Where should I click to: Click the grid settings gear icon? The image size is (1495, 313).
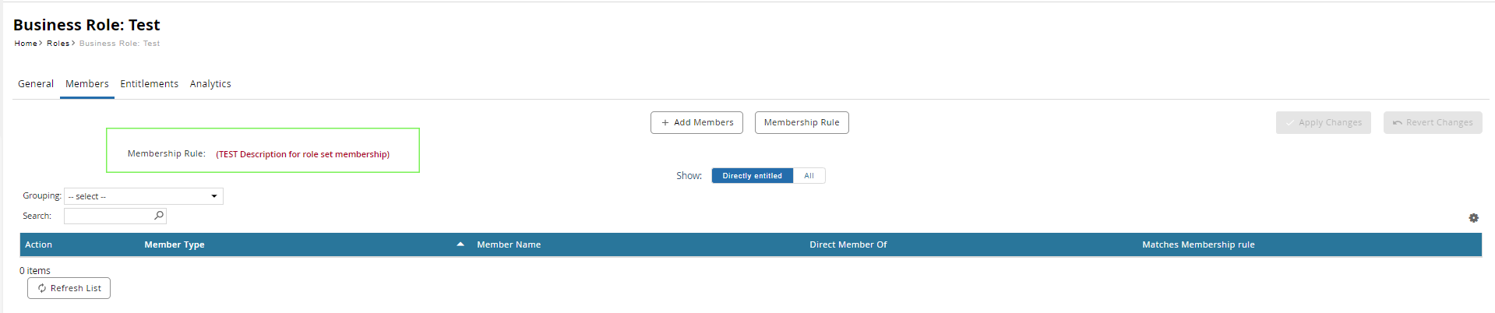point(1473,218)
